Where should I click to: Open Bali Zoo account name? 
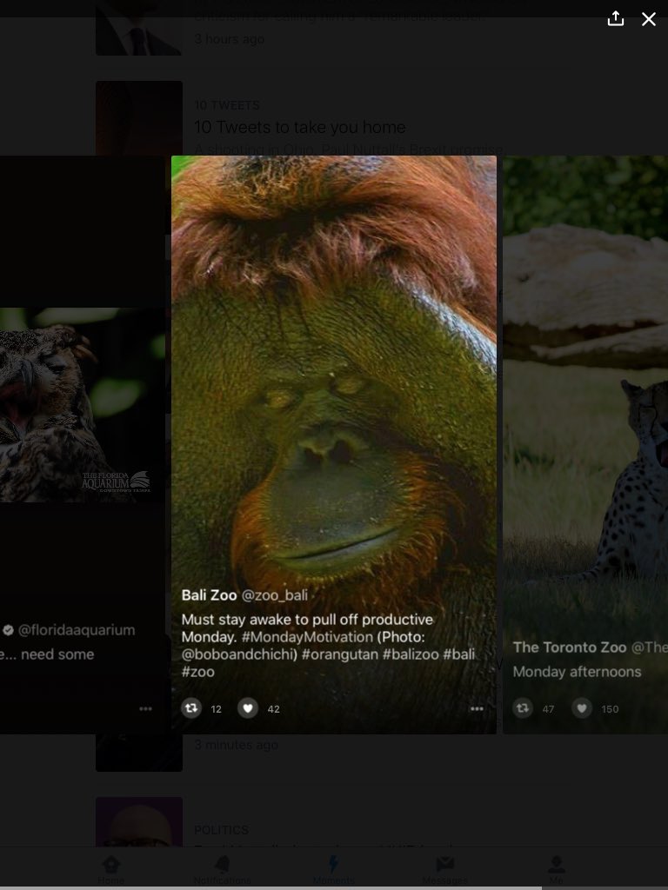pyautogui.click(x=209, y=594)
